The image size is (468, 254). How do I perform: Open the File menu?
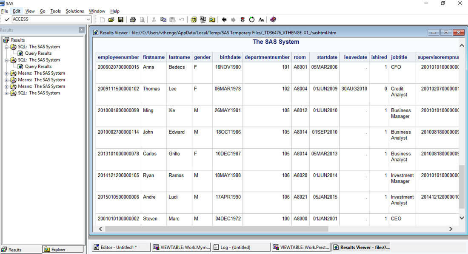coord(5,11)
